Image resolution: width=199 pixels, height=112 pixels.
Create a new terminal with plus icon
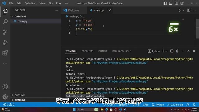(x=163, y=51)
